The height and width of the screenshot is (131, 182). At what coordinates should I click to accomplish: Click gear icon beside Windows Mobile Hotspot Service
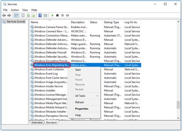click(x=32, y=107)
